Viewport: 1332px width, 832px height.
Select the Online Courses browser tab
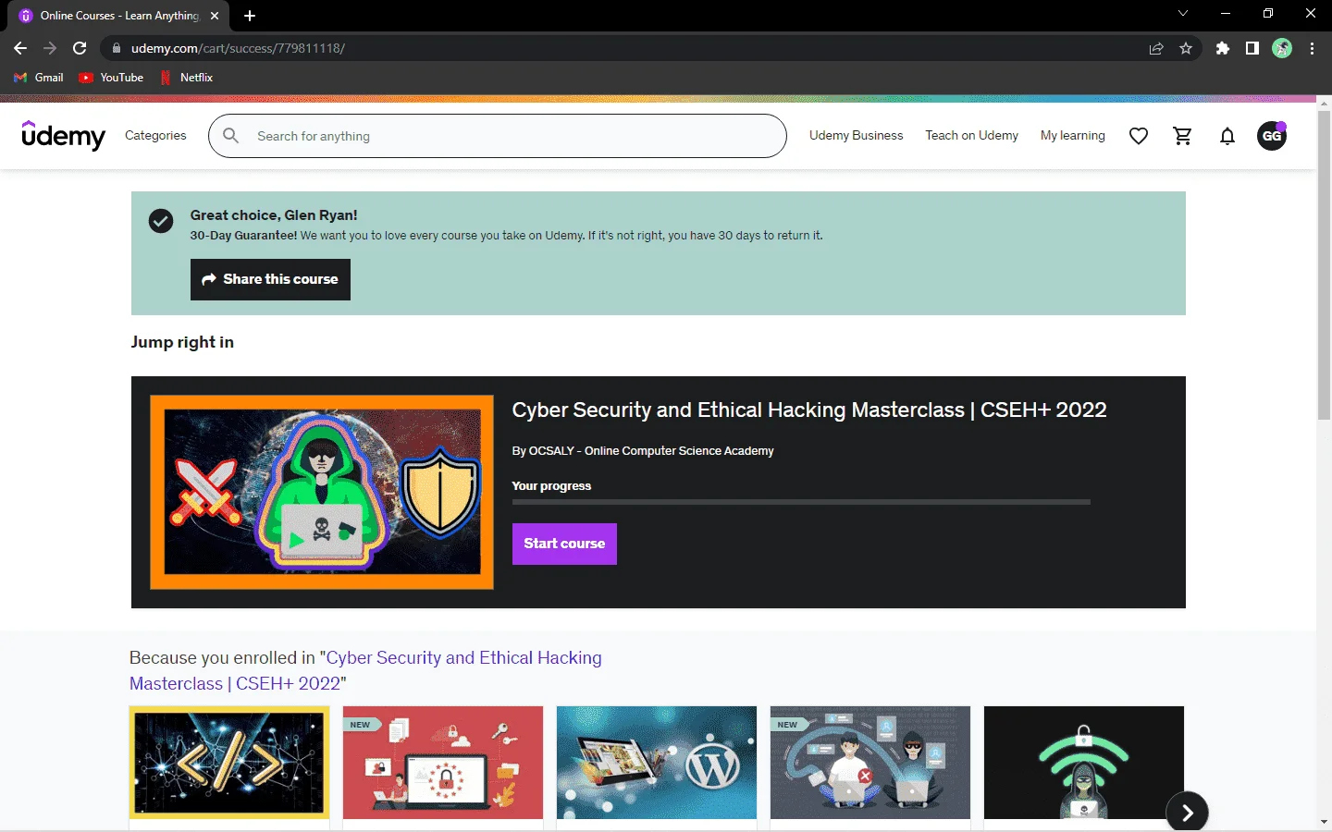(118, 16)
